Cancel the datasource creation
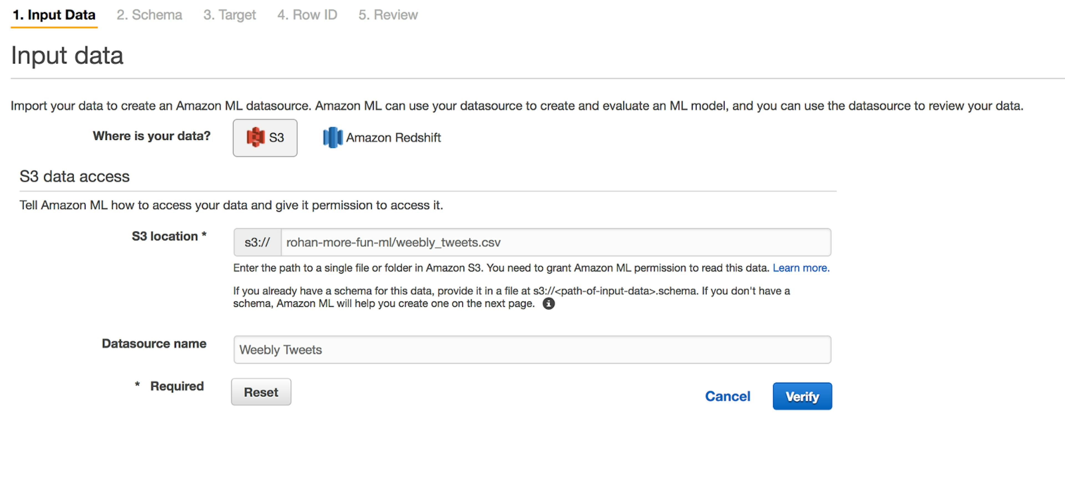The image size is (1065, 496). coord(727,396)
